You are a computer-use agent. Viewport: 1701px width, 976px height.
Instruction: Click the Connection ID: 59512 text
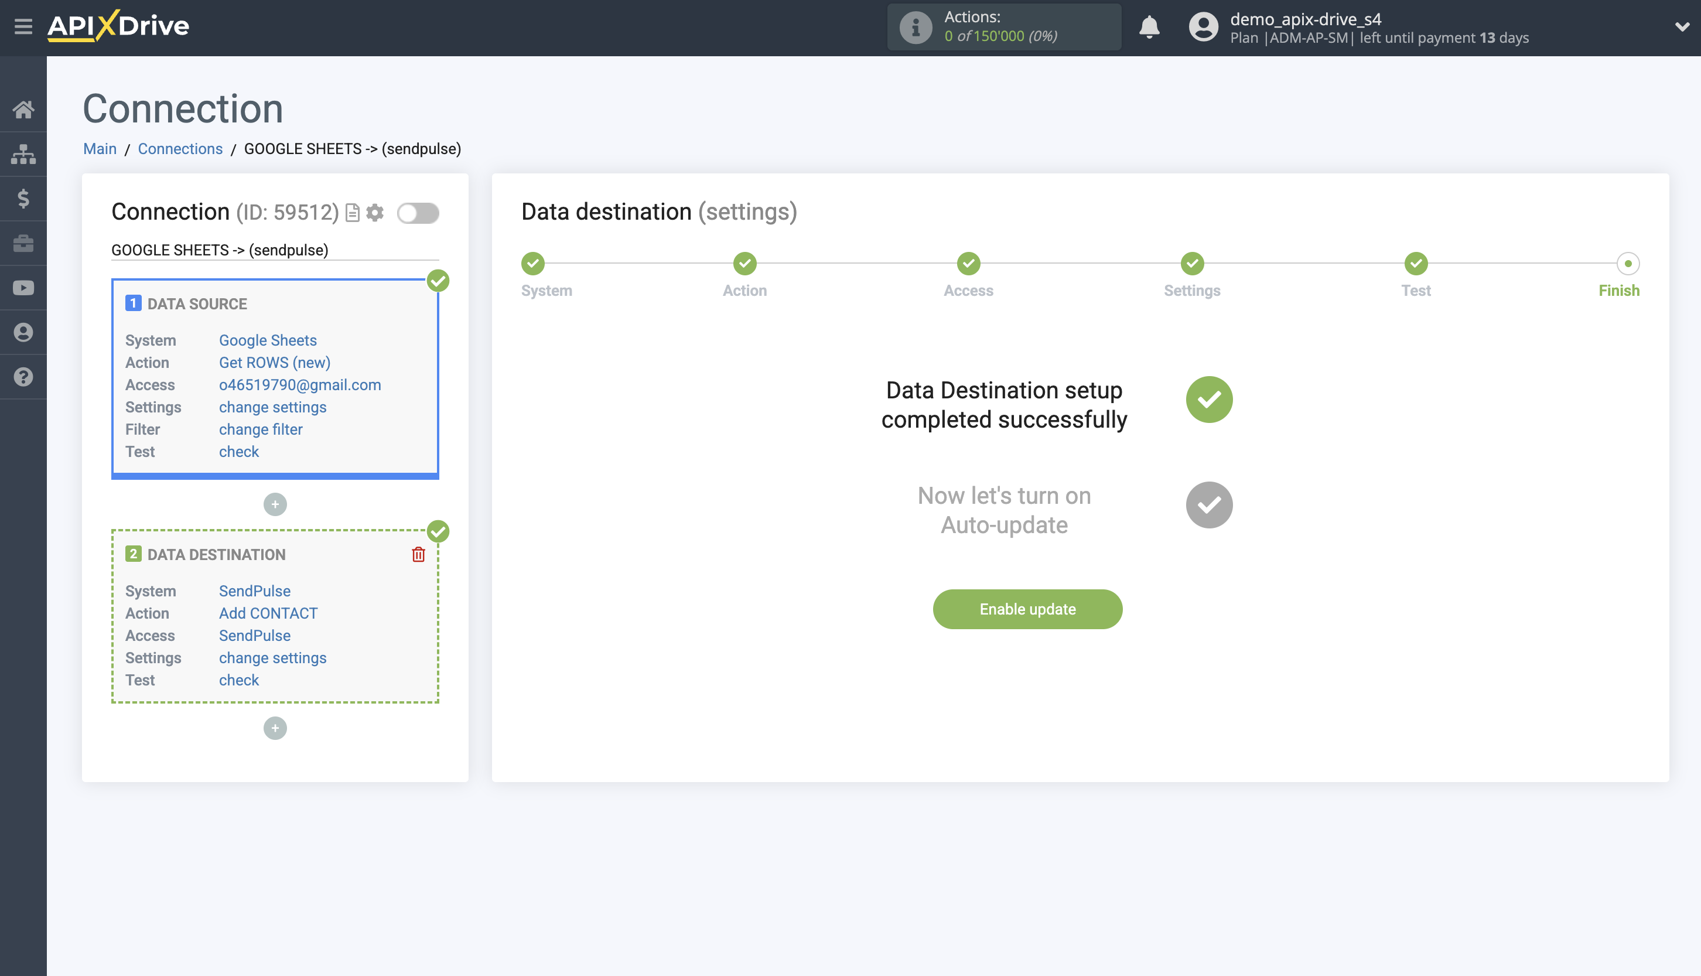tap(226, 213)
